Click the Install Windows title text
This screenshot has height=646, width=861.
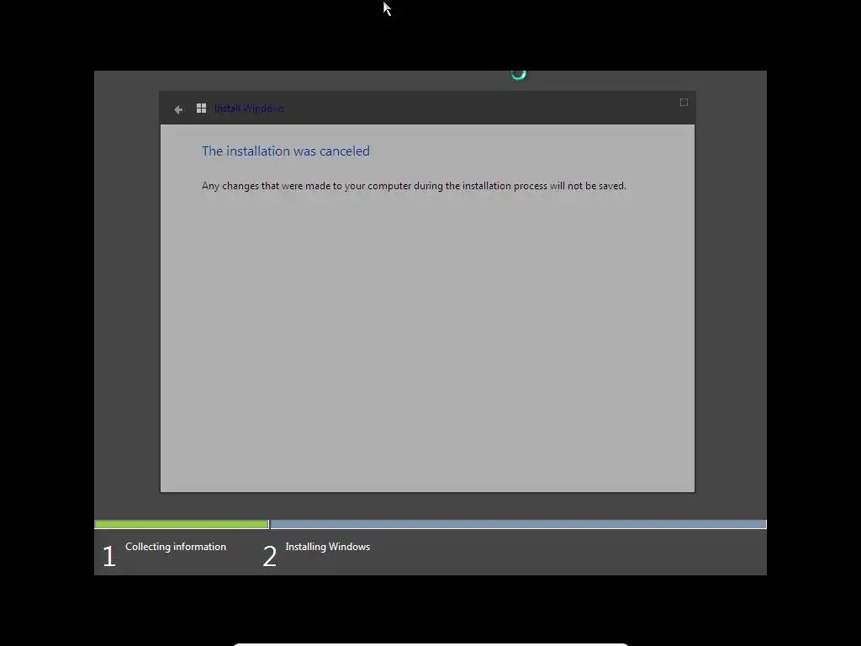[x=249, y=109]
